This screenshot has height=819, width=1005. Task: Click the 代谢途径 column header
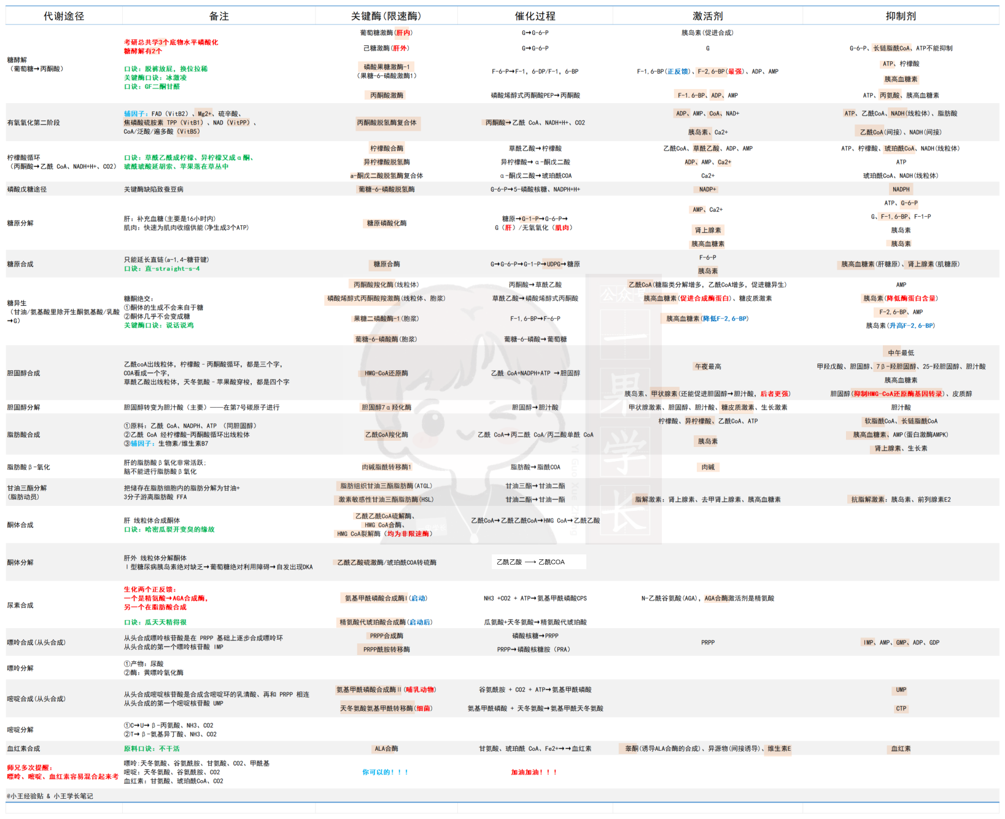tap(64, 16)
